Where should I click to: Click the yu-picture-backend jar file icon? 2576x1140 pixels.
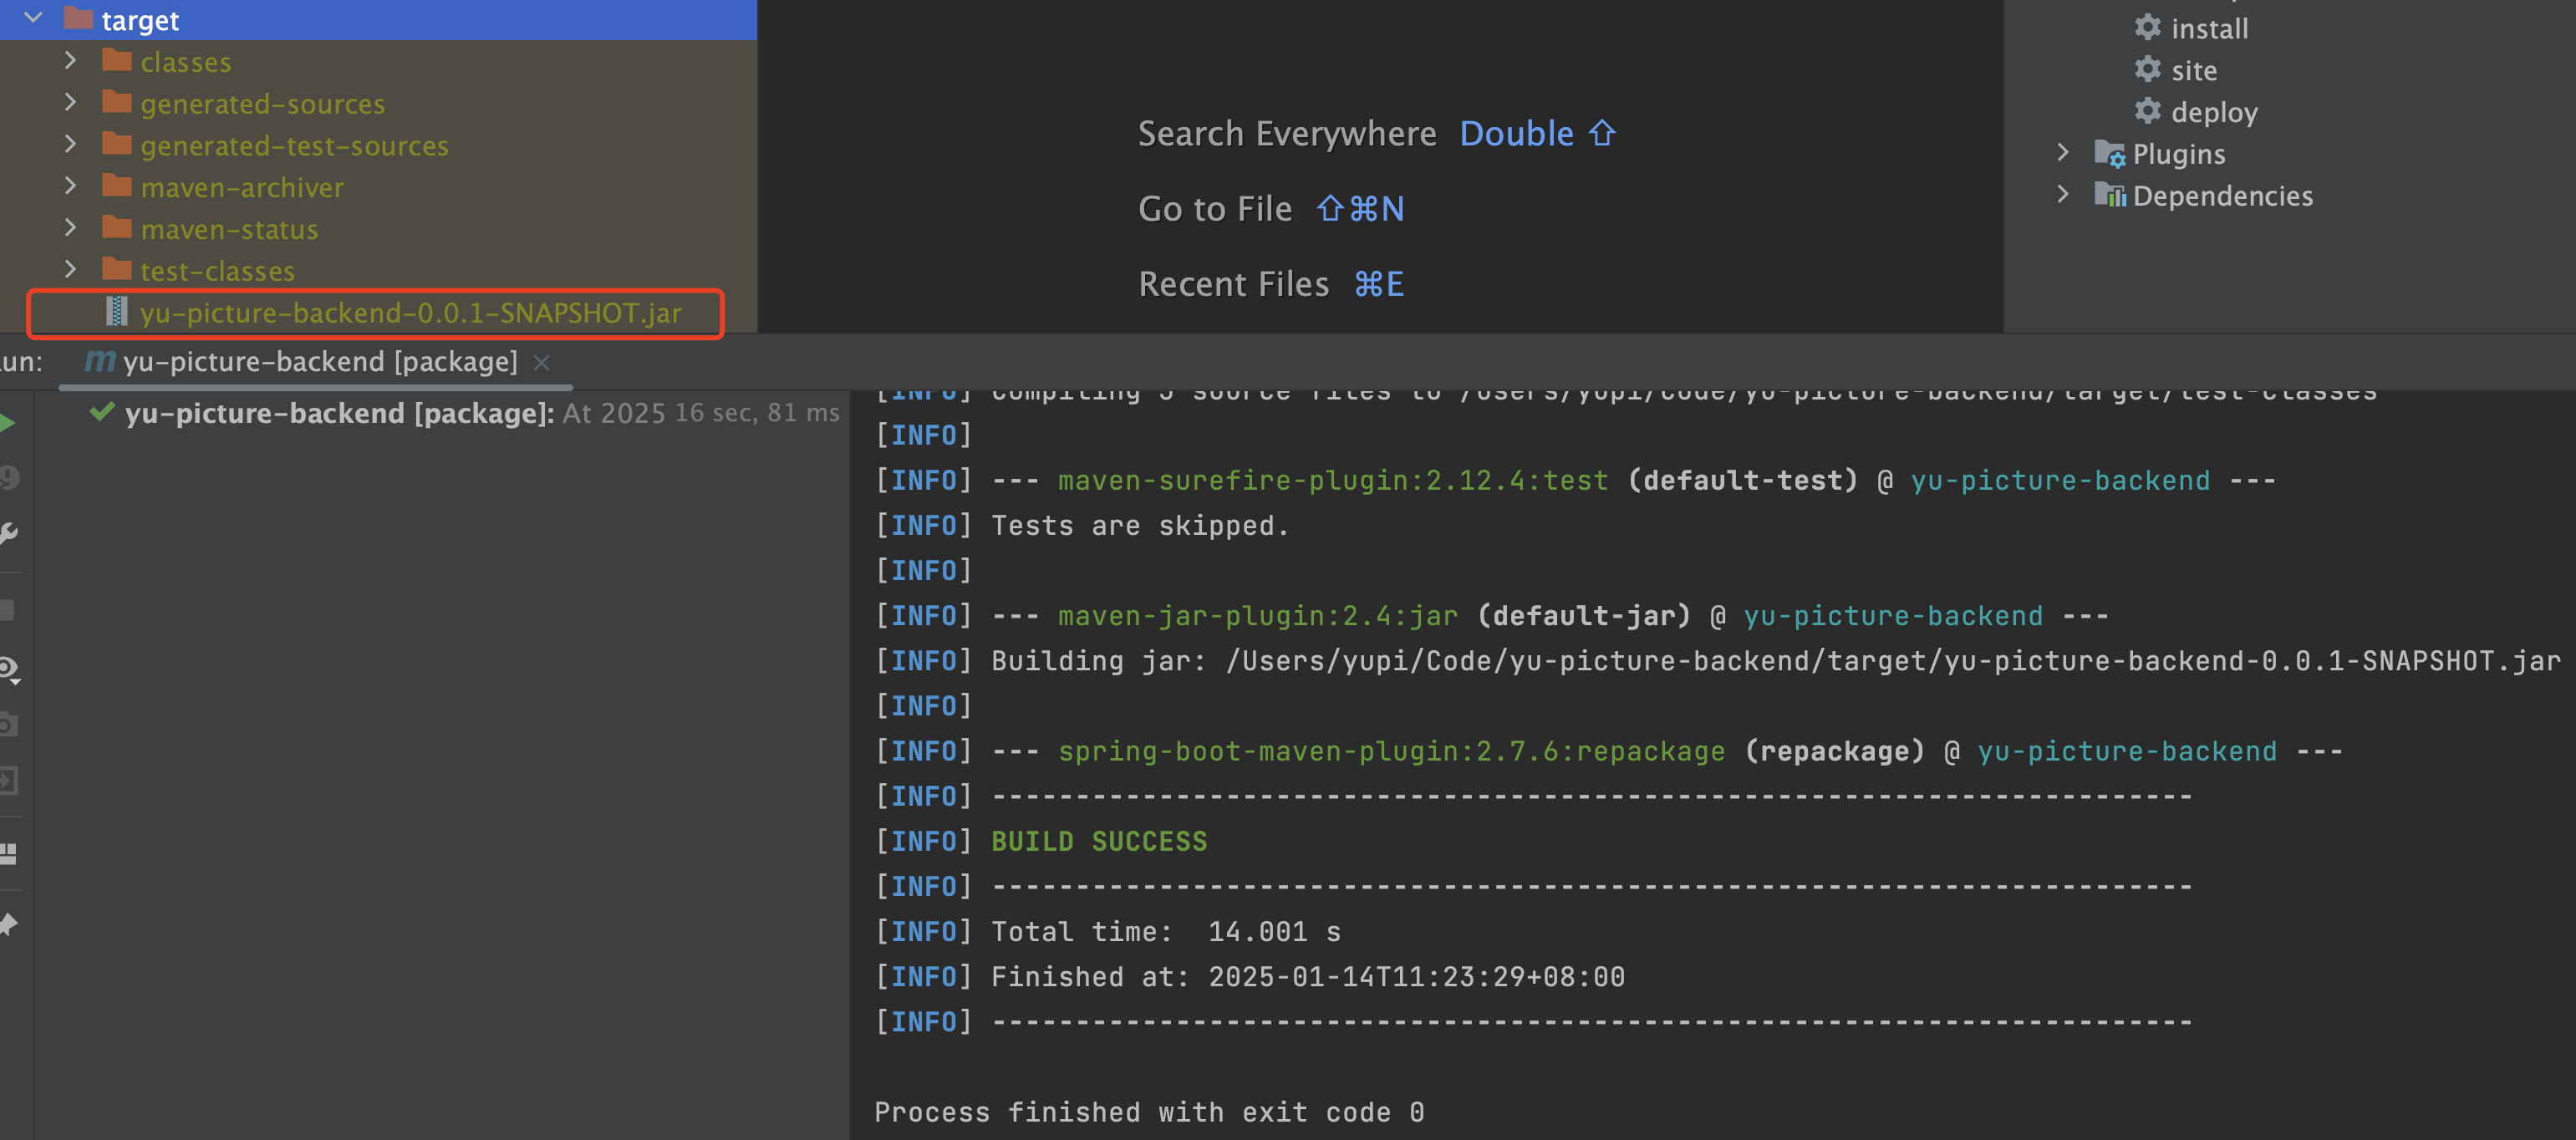(x=117, y=312)
